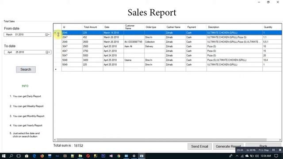The height and width of the screenshot is (159, 283).
Task: Open Firefox from the taskbar
Action: tap(42, 156)
